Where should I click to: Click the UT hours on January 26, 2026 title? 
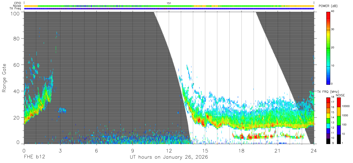[x=169, y=157]
